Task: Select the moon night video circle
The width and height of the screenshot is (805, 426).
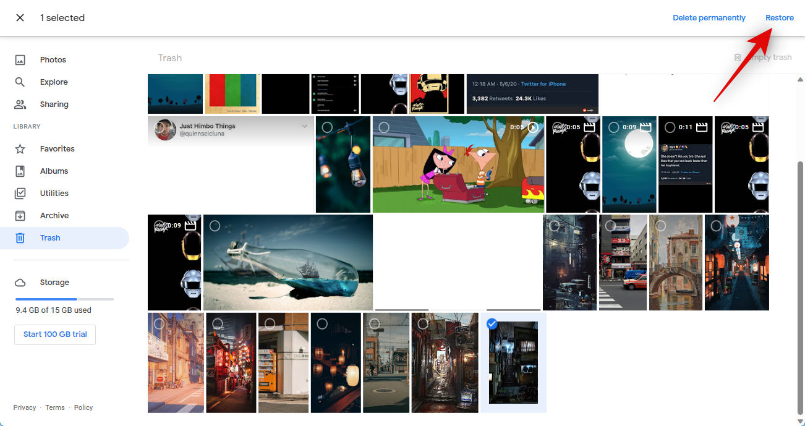Action: tap(613, 127)
